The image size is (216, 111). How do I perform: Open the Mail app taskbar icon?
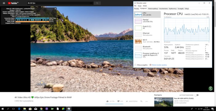tap(36, 109)
